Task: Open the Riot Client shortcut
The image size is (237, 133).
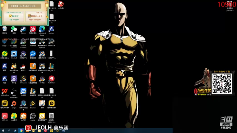Action: click(x=51, y=80)
